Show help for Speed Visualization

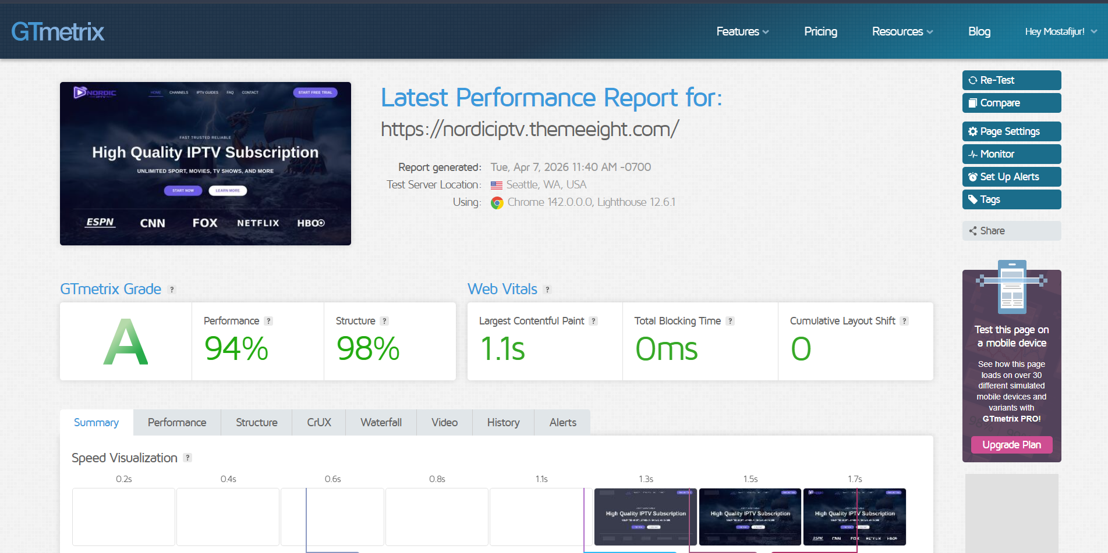[187, 458]
